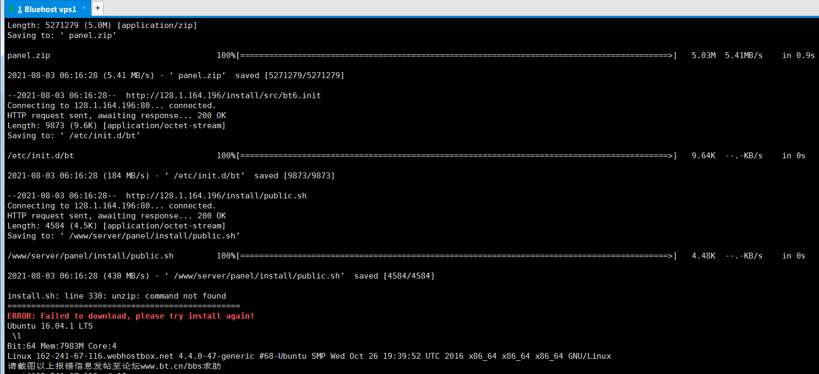Click the bt6.init download URL
This screenshot has width=819, height=374.
tap(223, 95)
